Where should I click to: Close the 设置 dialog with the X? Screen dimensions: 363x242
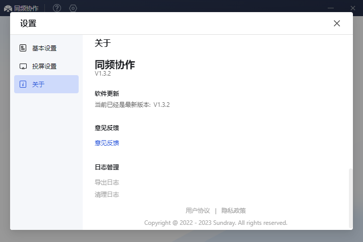click(x=337, y=23)
